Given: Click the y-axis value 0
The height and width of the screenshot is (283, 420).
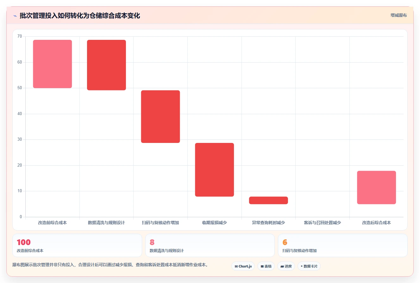Looking at the screenshot, I should 21,217.
